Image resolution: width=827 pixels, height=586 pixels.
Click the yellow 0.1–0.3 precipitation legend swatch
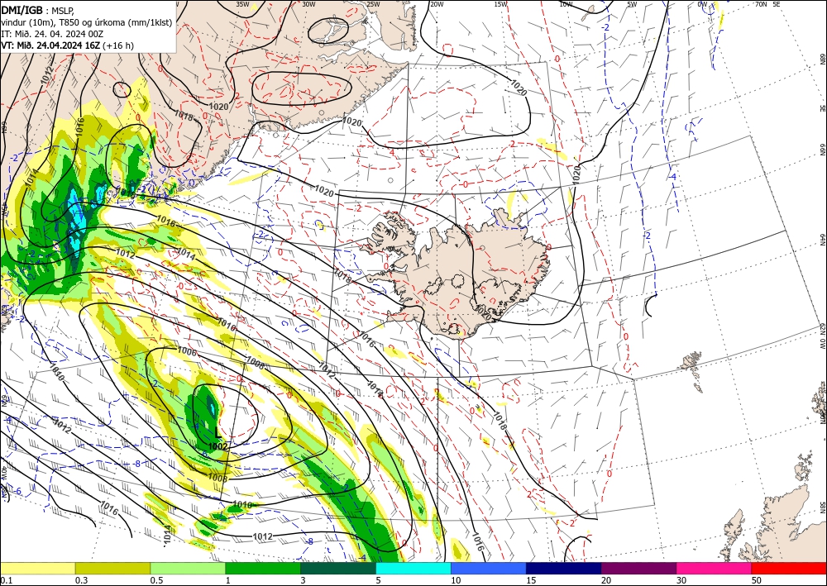click(x=37, y=568)
